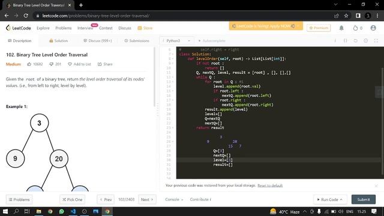
Task: Open Visual Studio Code from taskbar
Action: point(73,211)
